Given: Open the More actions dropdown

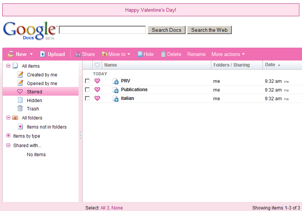Looking at the screenshot, I should click(228, 54).
